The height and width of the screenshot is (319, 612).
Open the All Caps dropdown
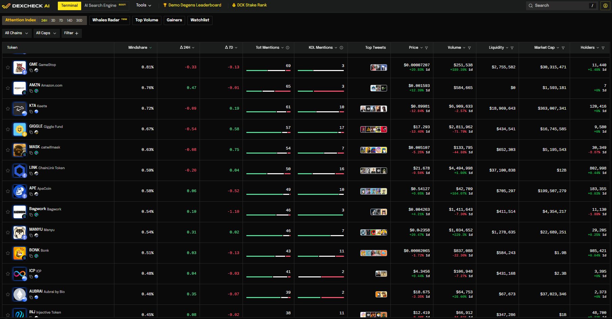[x=46, y=33]
